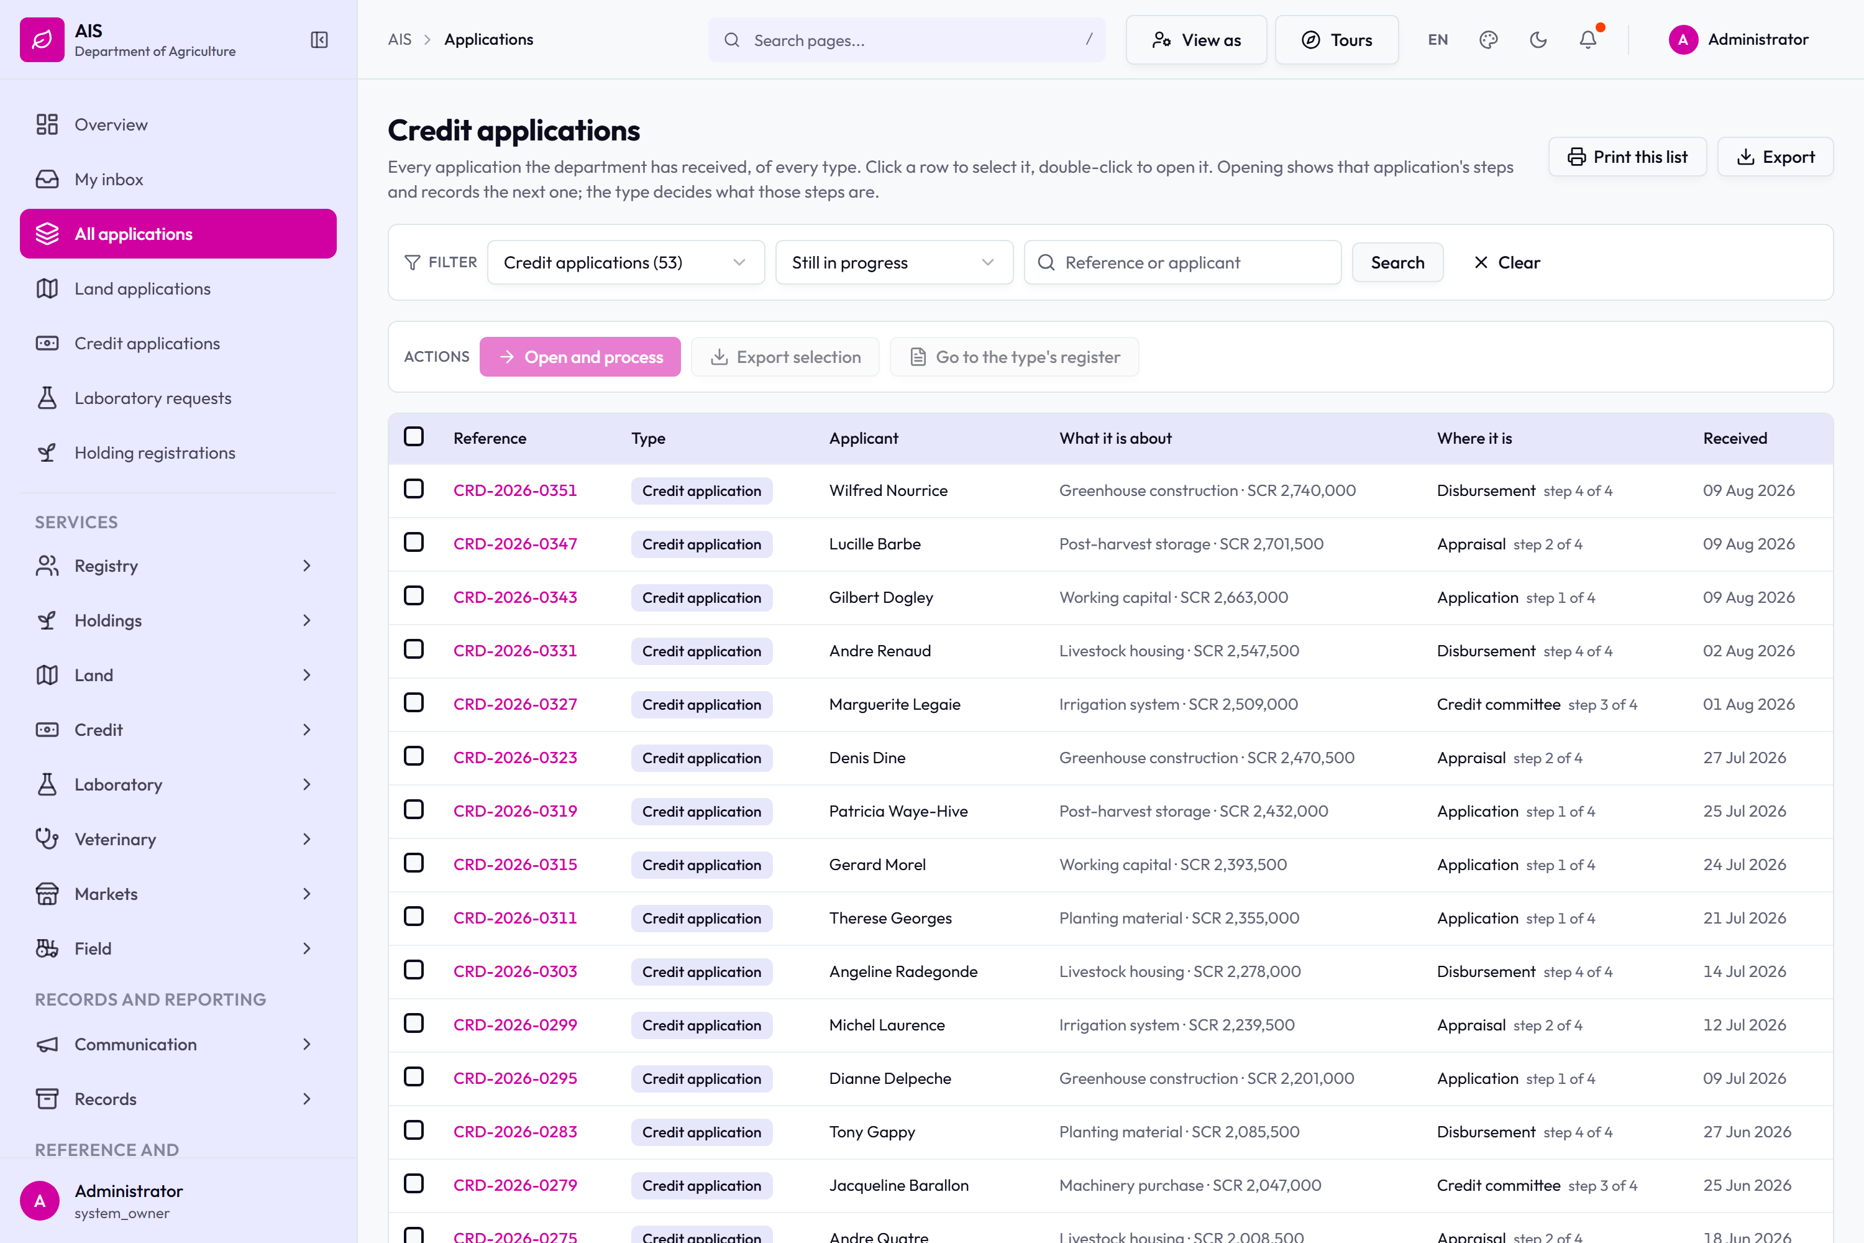Open notifications bell
This screenshot has height=1243, width=1864.
coord(1588,40)
